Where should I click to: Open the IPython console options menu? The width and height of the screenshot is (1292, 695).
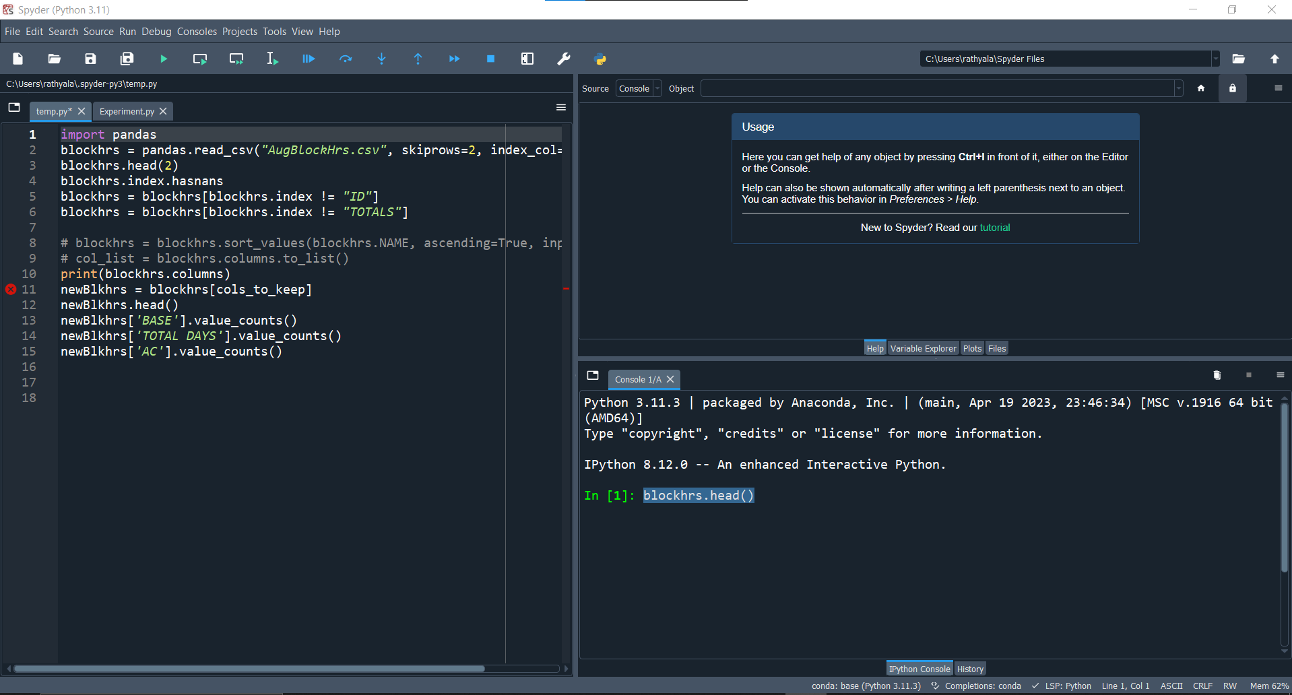1279,375
